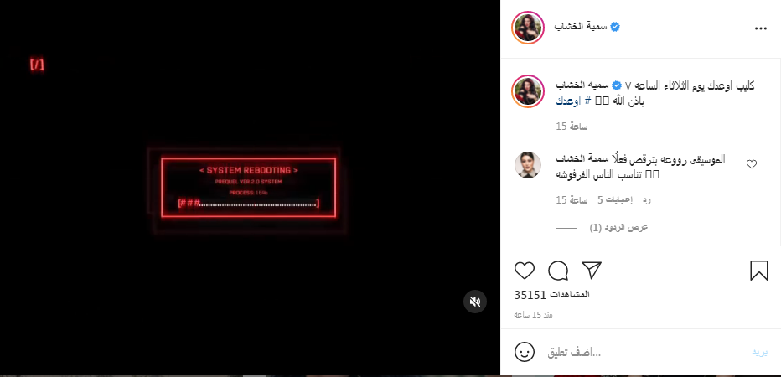
Task: Open the commenter's profile avatar
Action: [x=527, y=165]
